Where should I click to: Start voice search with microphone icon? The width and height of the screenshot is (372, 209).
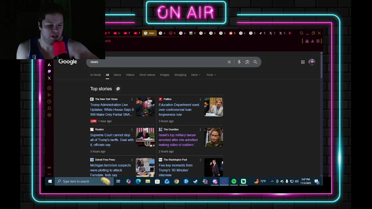[239, 62]
